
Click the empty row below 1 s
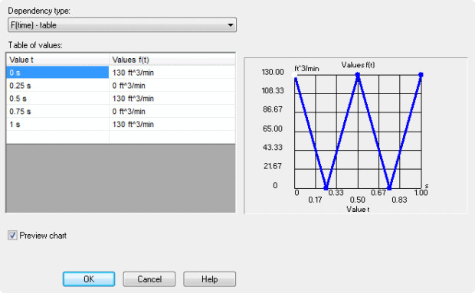[120, 137]
